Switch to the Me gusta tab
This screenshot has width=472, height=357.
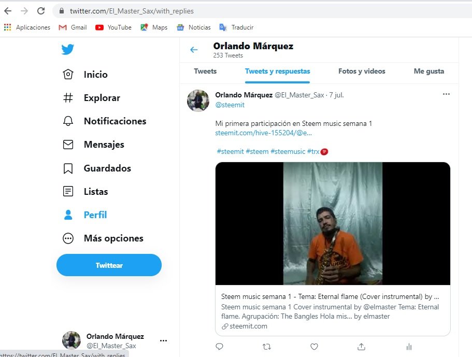pyautogui.click(x=429, y=72)
